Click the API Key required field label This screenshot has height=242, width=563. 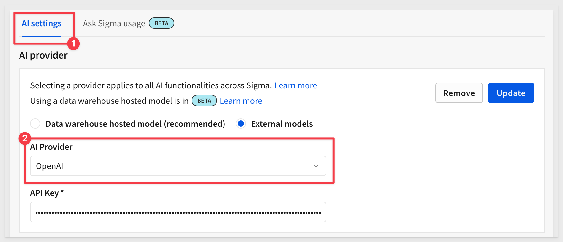[47, 193]
